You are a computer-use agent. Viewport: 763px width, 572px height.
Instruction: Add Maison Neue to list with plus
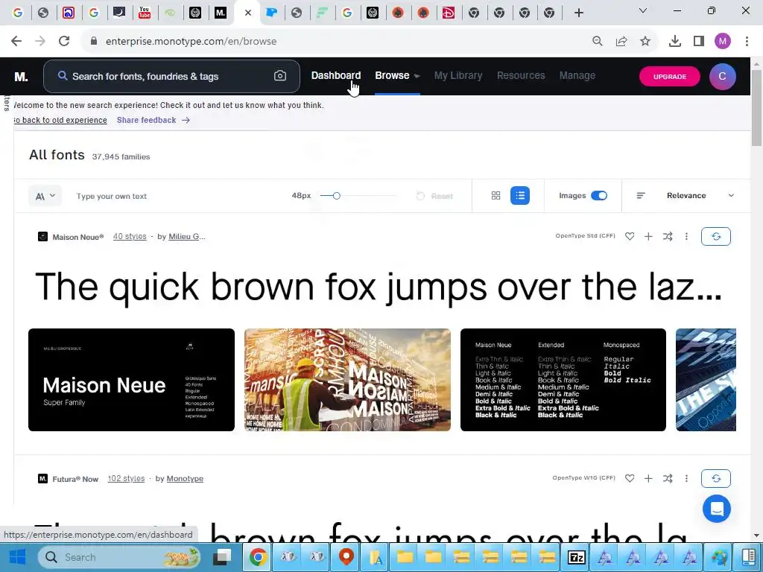click(648, 236)
